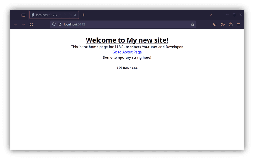Close the localhost:5173/ tab
This screenshot has height=160, width=254.
[75, 15]
